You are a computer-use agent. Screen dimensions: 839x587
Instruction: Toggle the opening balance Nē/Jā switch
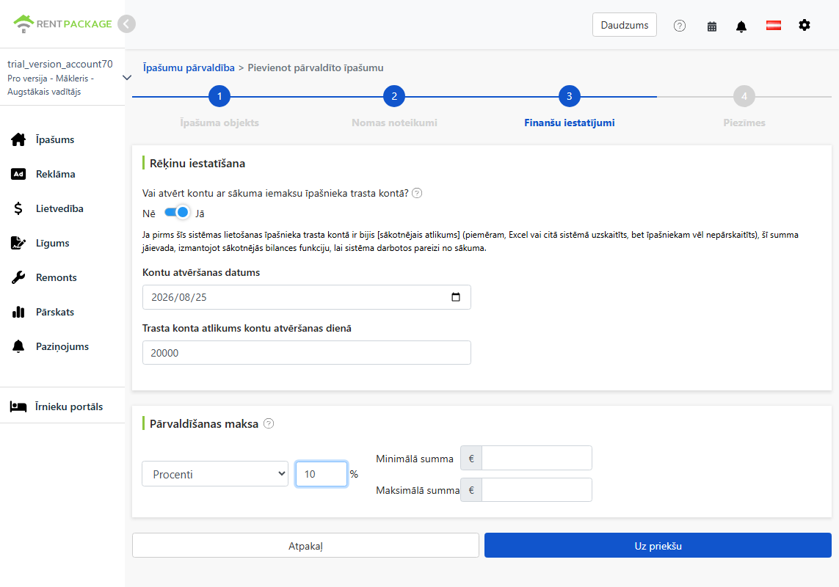coord(177,213)
